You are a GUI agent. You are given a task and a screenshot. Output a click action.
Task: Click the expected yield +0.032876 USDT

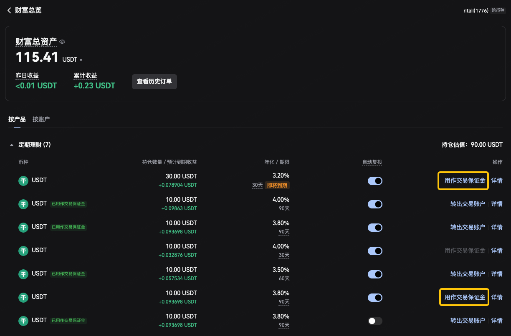(x=178, y=255)
